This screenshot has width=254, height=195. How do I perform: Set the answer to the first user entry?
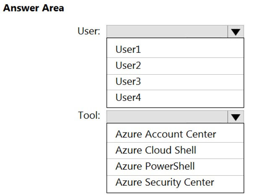[x=128, y=49]
